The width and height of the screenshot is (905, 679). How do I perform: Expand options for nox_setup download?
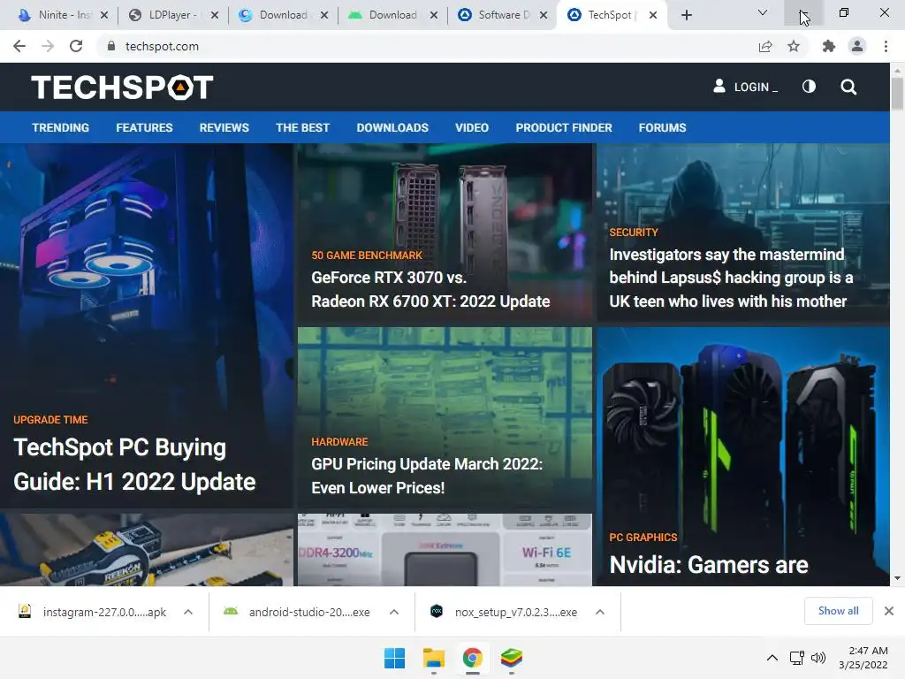click(x=600, y=612)
